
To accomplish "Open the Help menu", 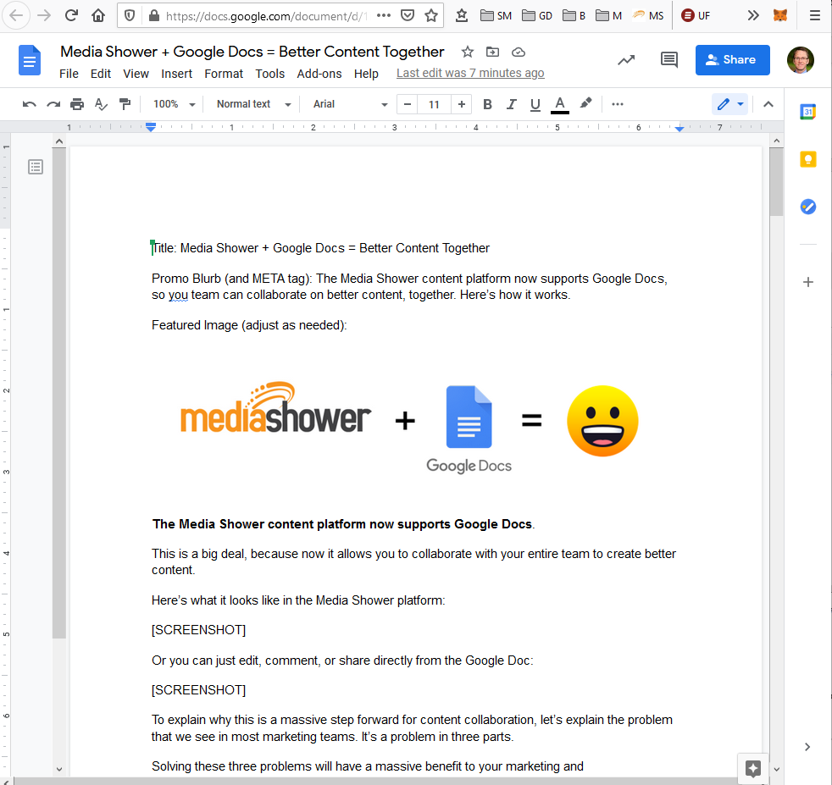I will click(x=366, y=74).
